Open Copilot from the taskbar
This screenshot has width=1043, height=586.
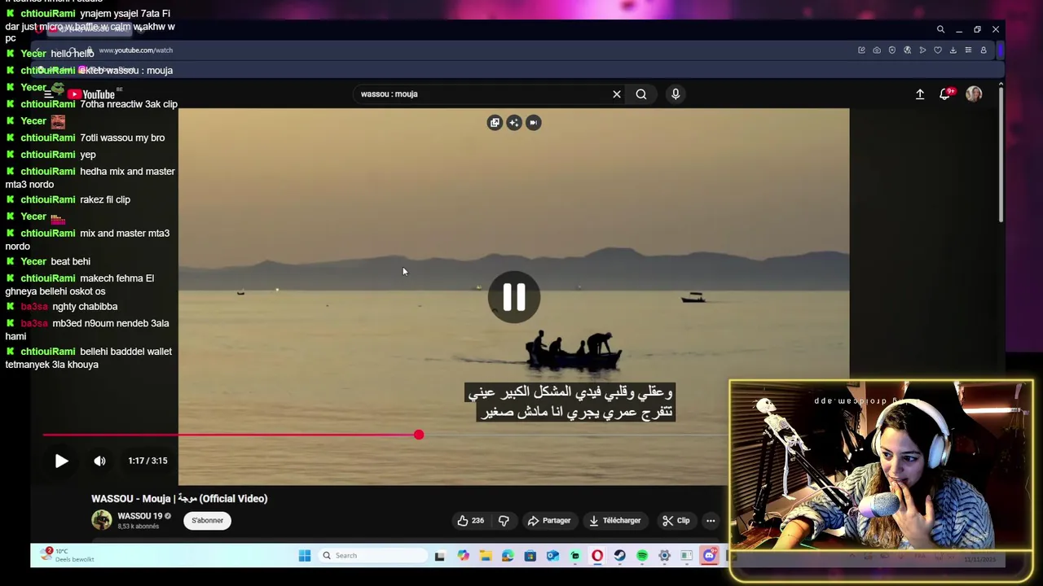tap(464, 556)
